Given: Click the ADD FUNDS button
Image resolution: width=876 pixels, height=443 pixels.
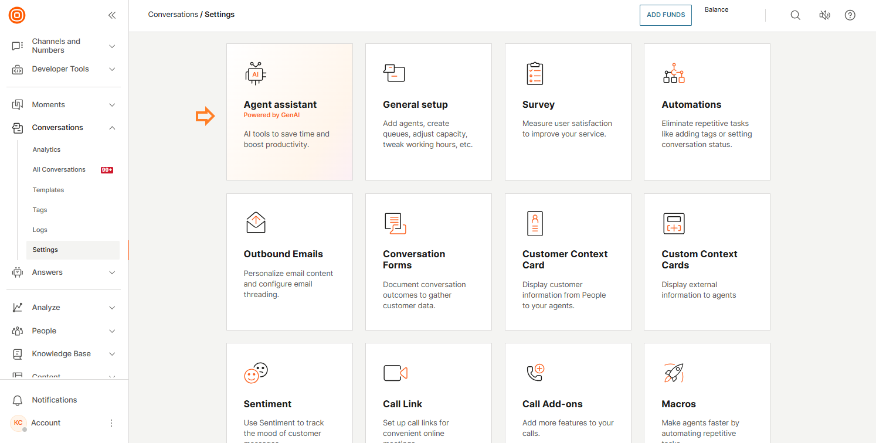Looking at the screenshot, I should click(x=666, y=15).
